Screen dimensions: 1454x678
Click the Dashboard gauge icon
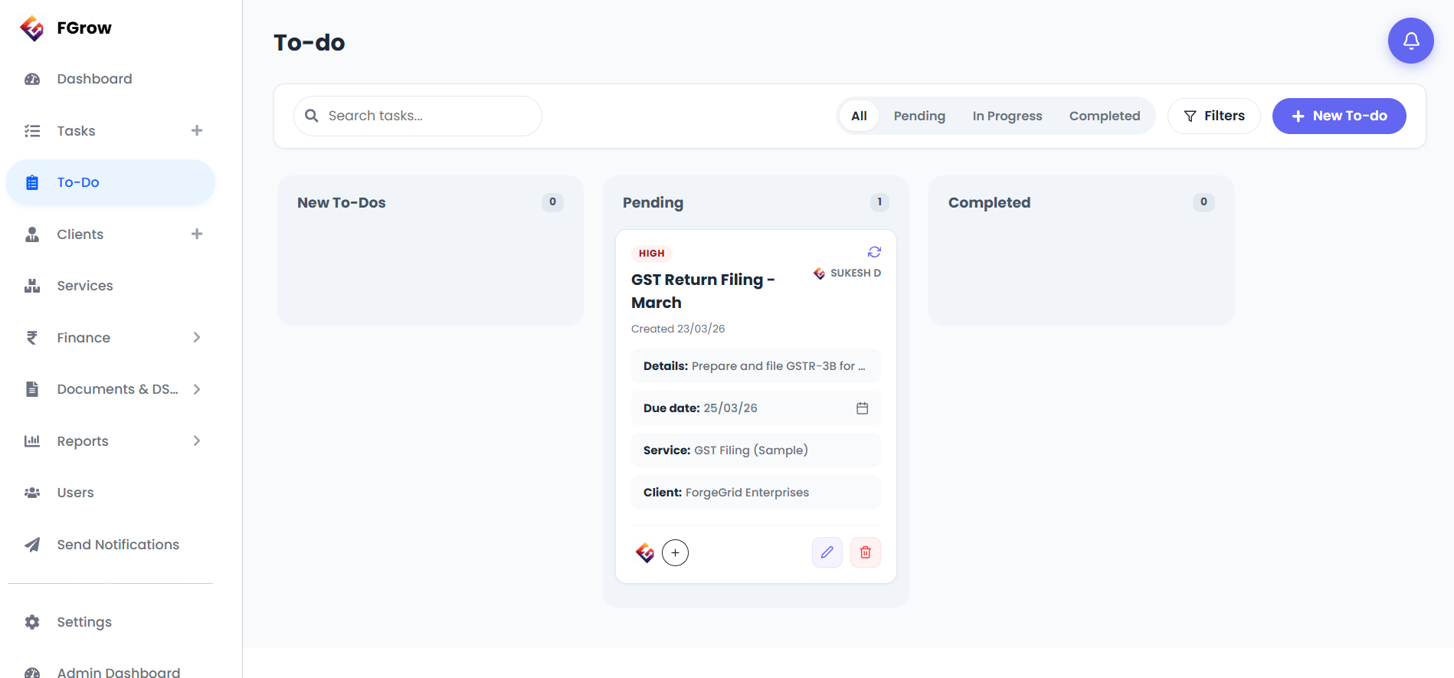32,79
